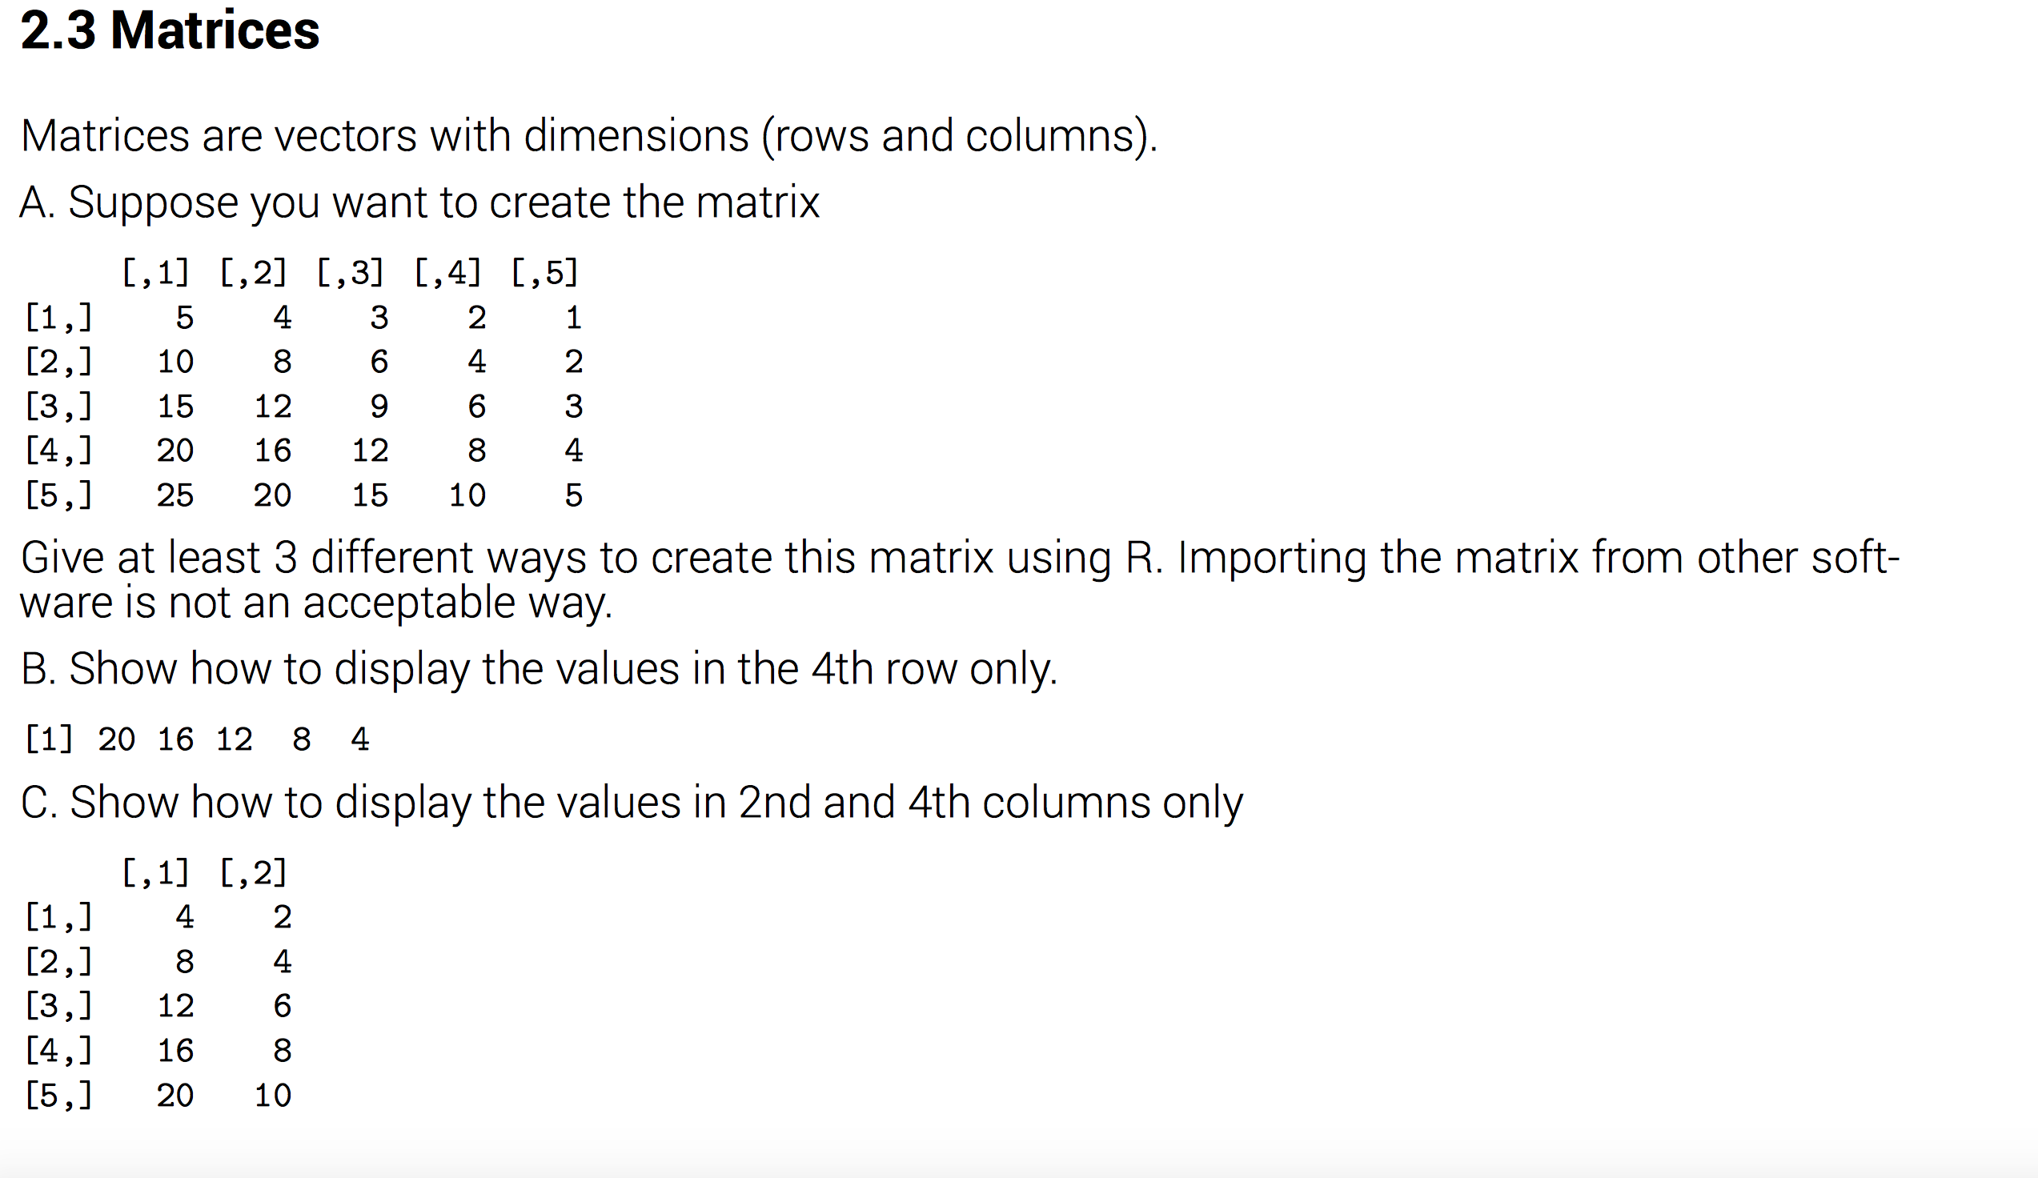Click the "2.3 Matrices" section heading

[x=170, y=30]
